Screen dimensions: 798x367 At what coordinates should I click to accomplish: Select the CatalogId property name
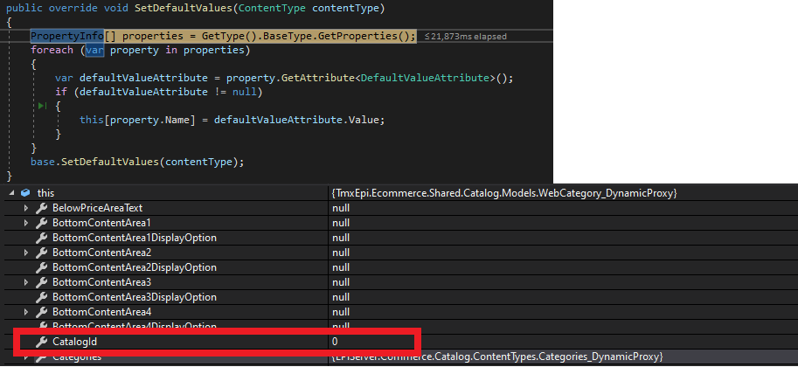[x=76, y=342]
